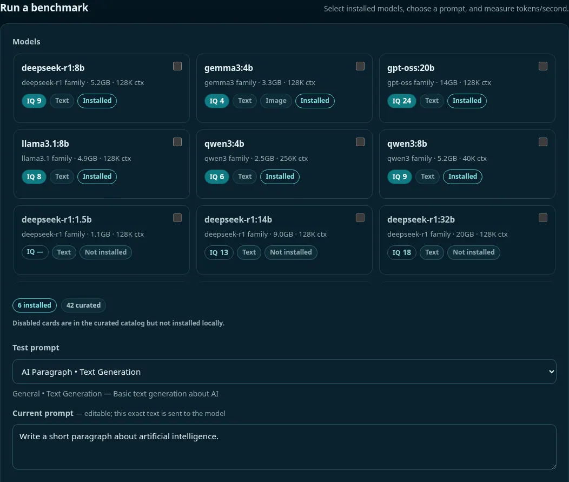The image size is (569, 482).
Task: Click the deepseek-r1:32b model title
Action: (x=421, y=219)
